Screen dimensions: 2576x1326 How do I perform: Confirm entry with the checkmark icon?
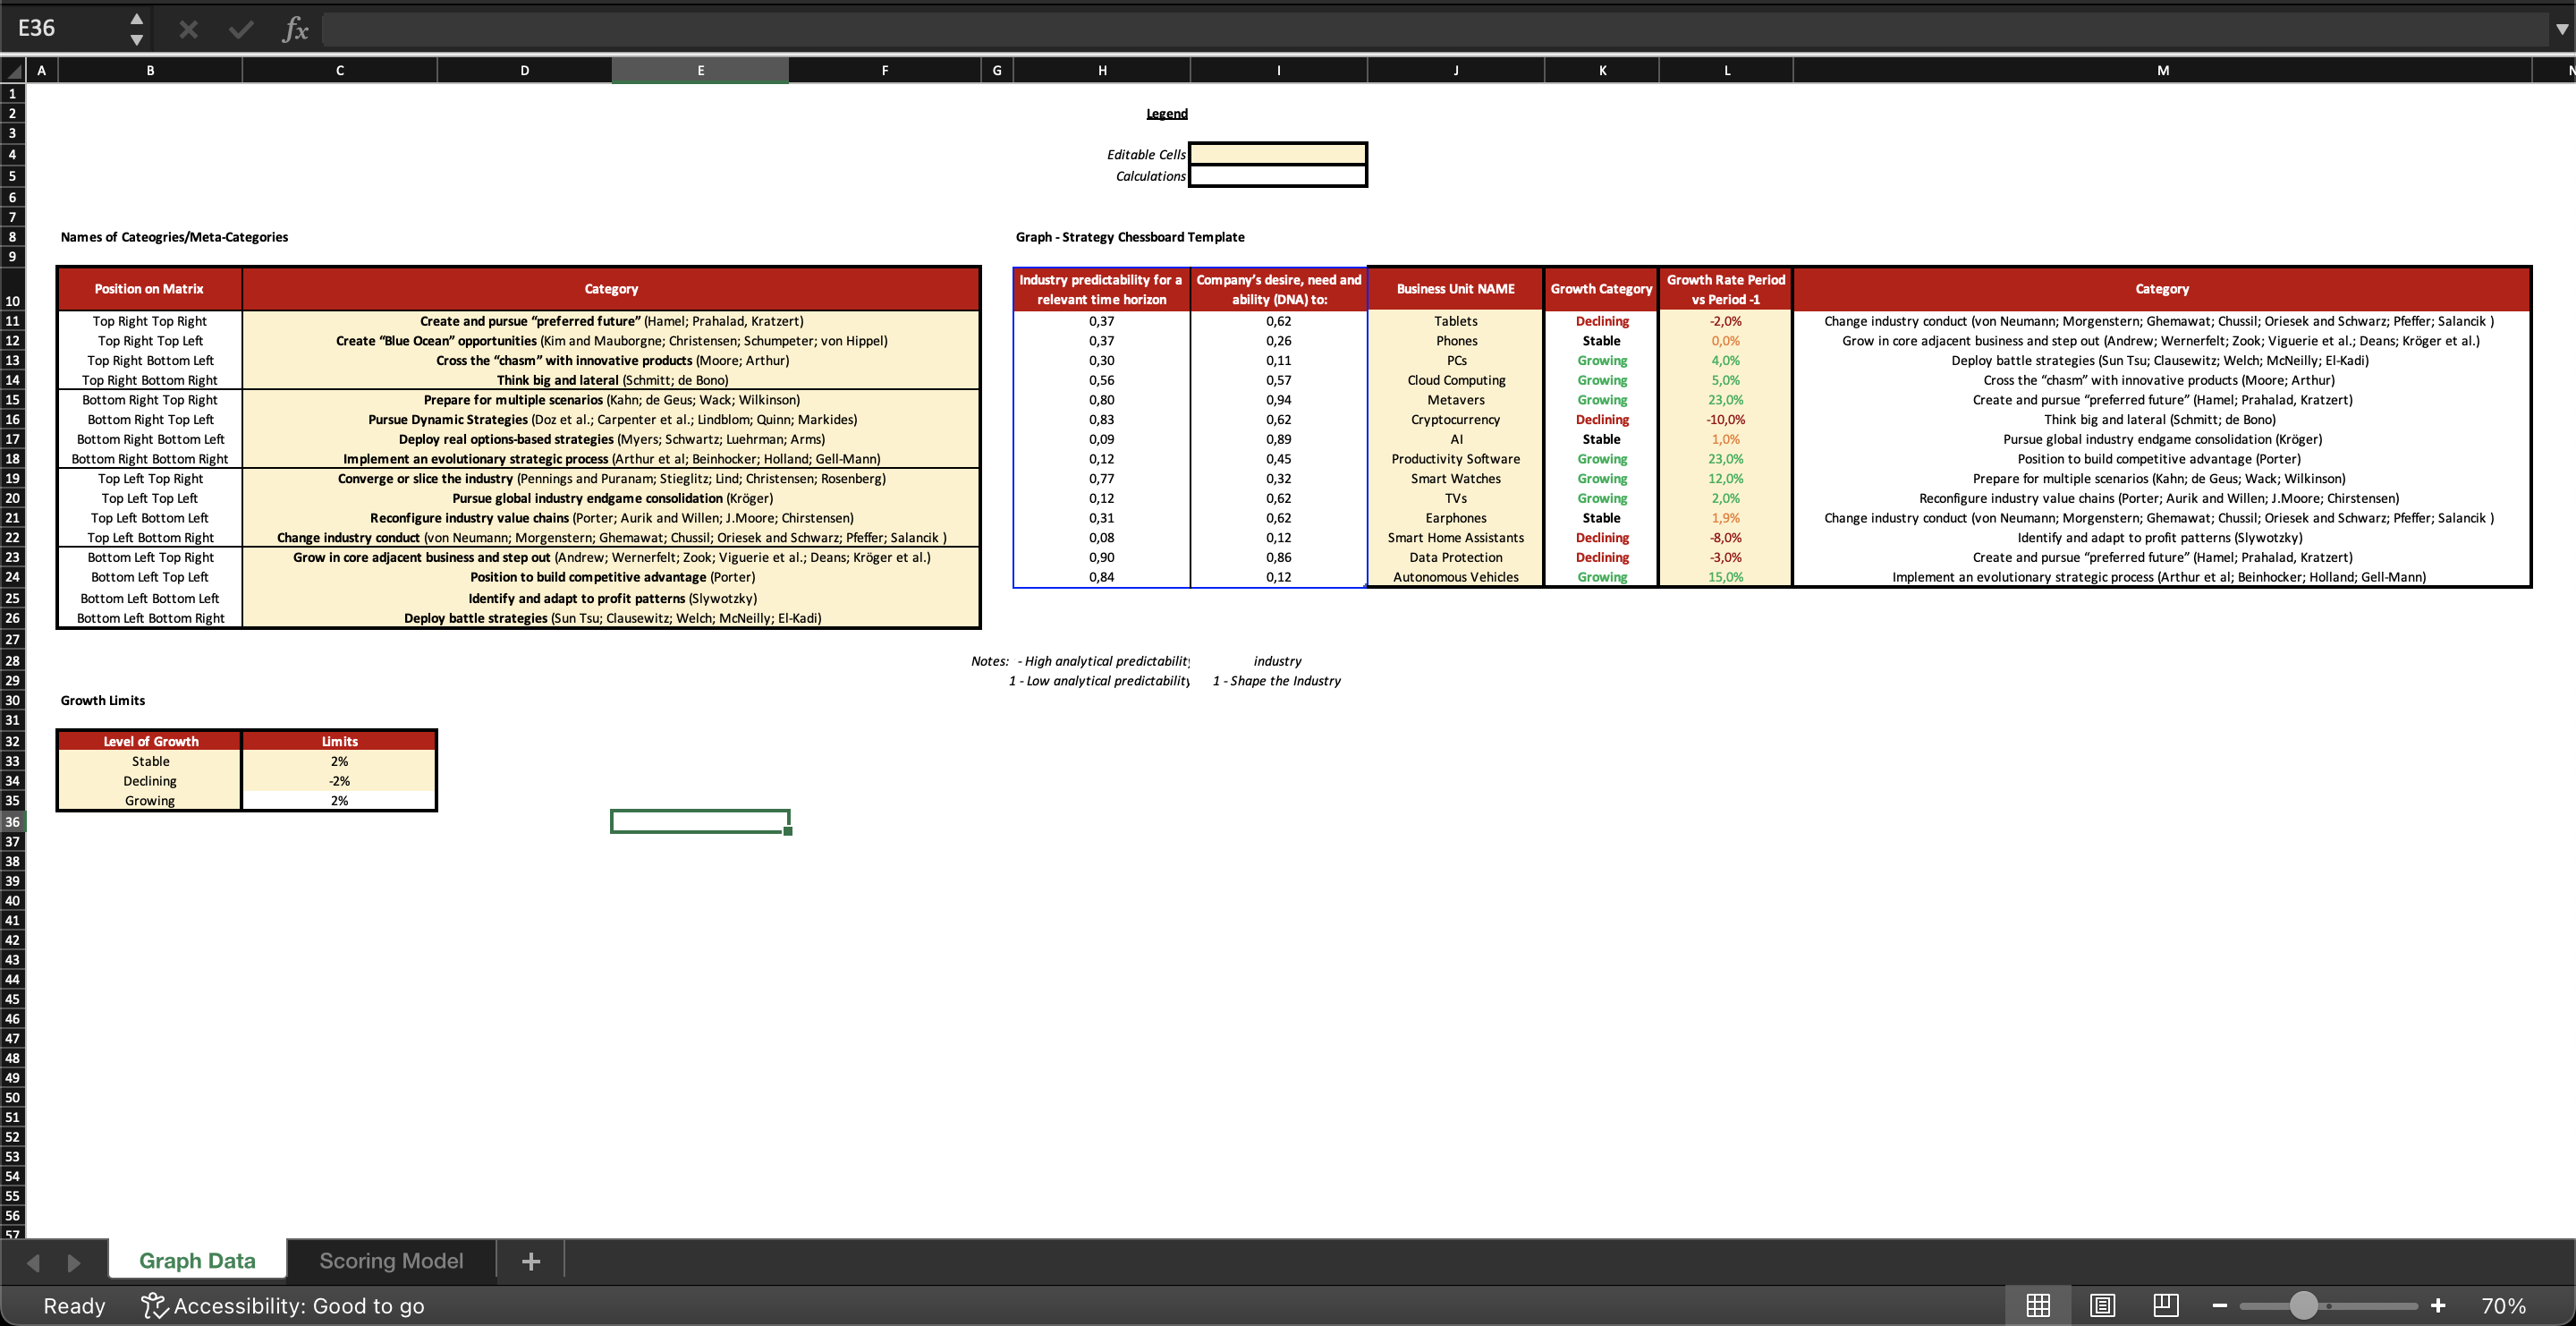[241, 29]
